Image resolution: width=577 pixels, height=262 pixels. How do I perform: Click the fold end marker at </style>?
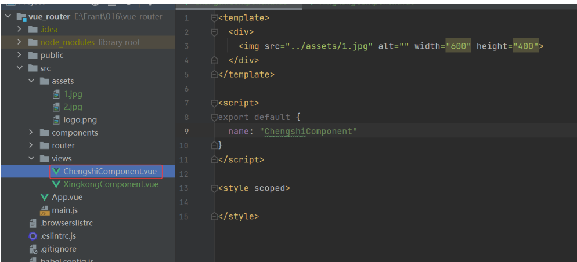(214, 216)
